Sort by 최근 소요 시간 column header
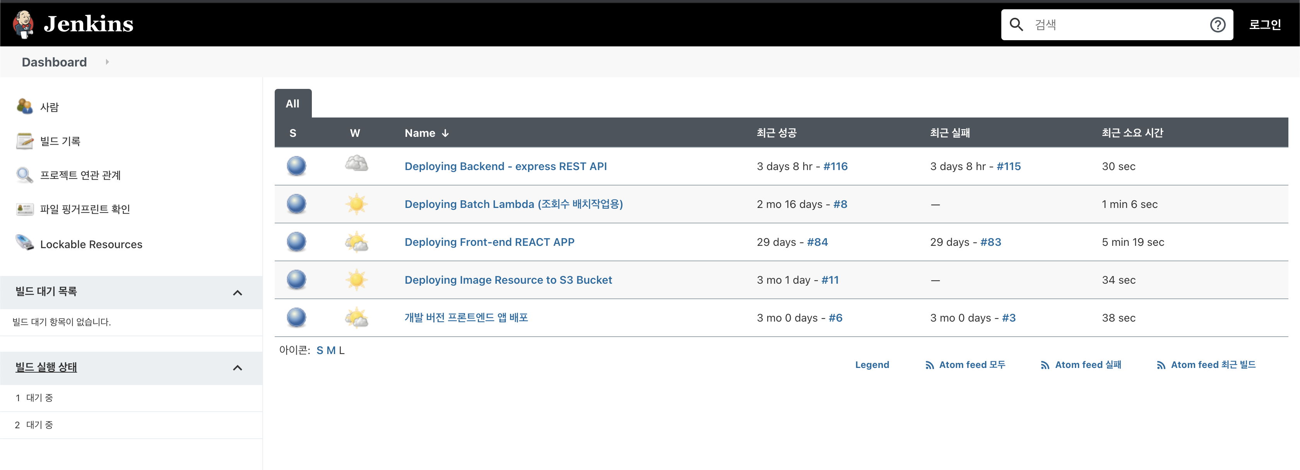 (1132, 133)
